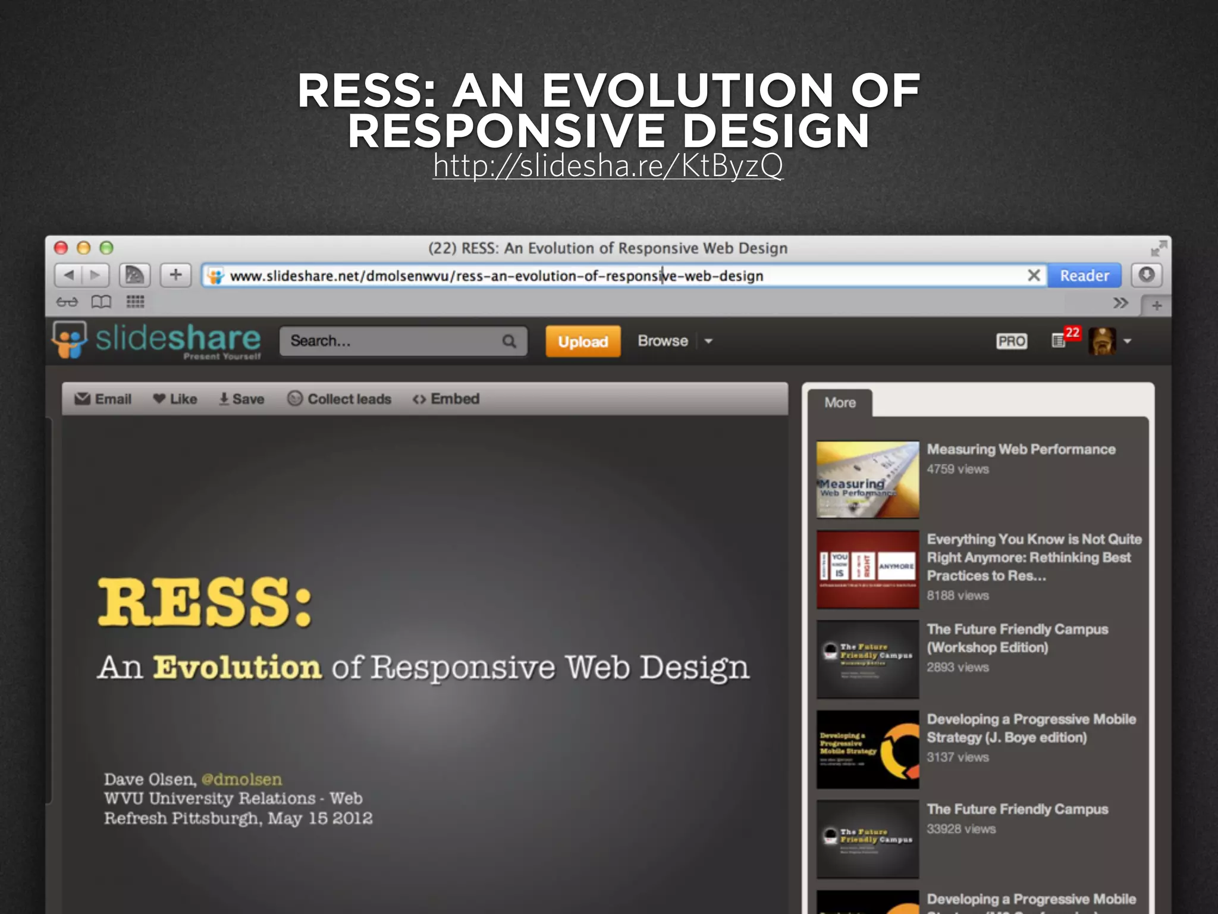Click the slideshare.net URL in address bar
The image size is (1218, 914).
tap(497, 276)
